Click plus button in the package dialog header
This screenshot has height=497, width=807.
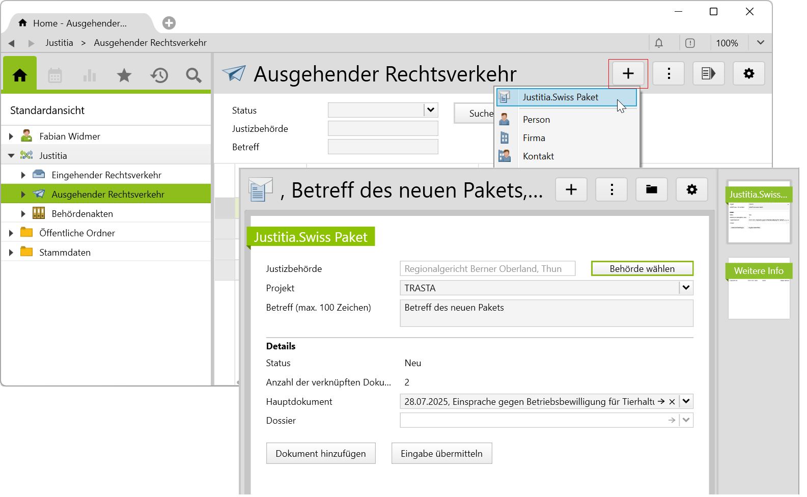[x=571, y=189]
